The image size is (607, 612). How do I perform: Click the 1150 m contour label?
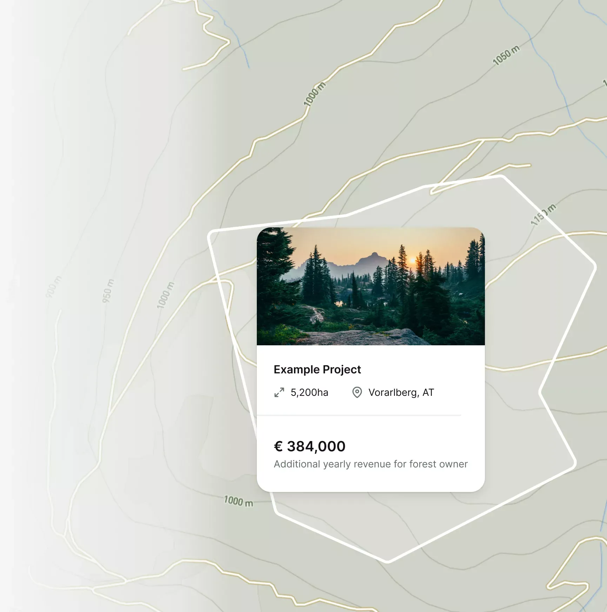coord(543,214)
